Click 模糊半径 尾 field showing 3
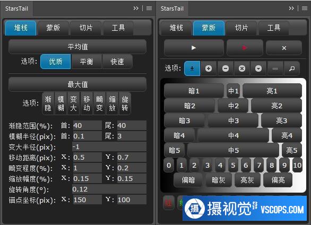This screenshot has width=311, height=225. pyautogui.click(x=132, y=136)
